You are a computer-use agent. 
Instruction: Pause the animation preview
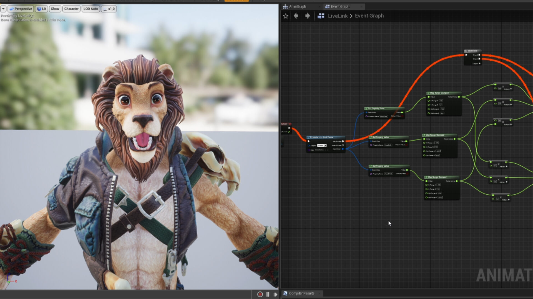tap(268, 294)
